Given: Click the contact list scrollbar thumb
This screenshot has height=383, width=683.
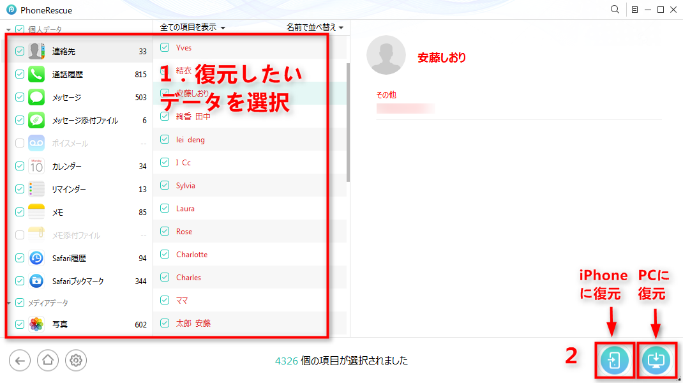Looking at the screenshot, I should click(348, 123).
